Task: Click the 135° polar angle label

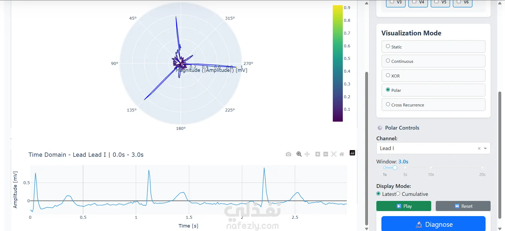Action: pyautogui.click(x=132, y=110)
